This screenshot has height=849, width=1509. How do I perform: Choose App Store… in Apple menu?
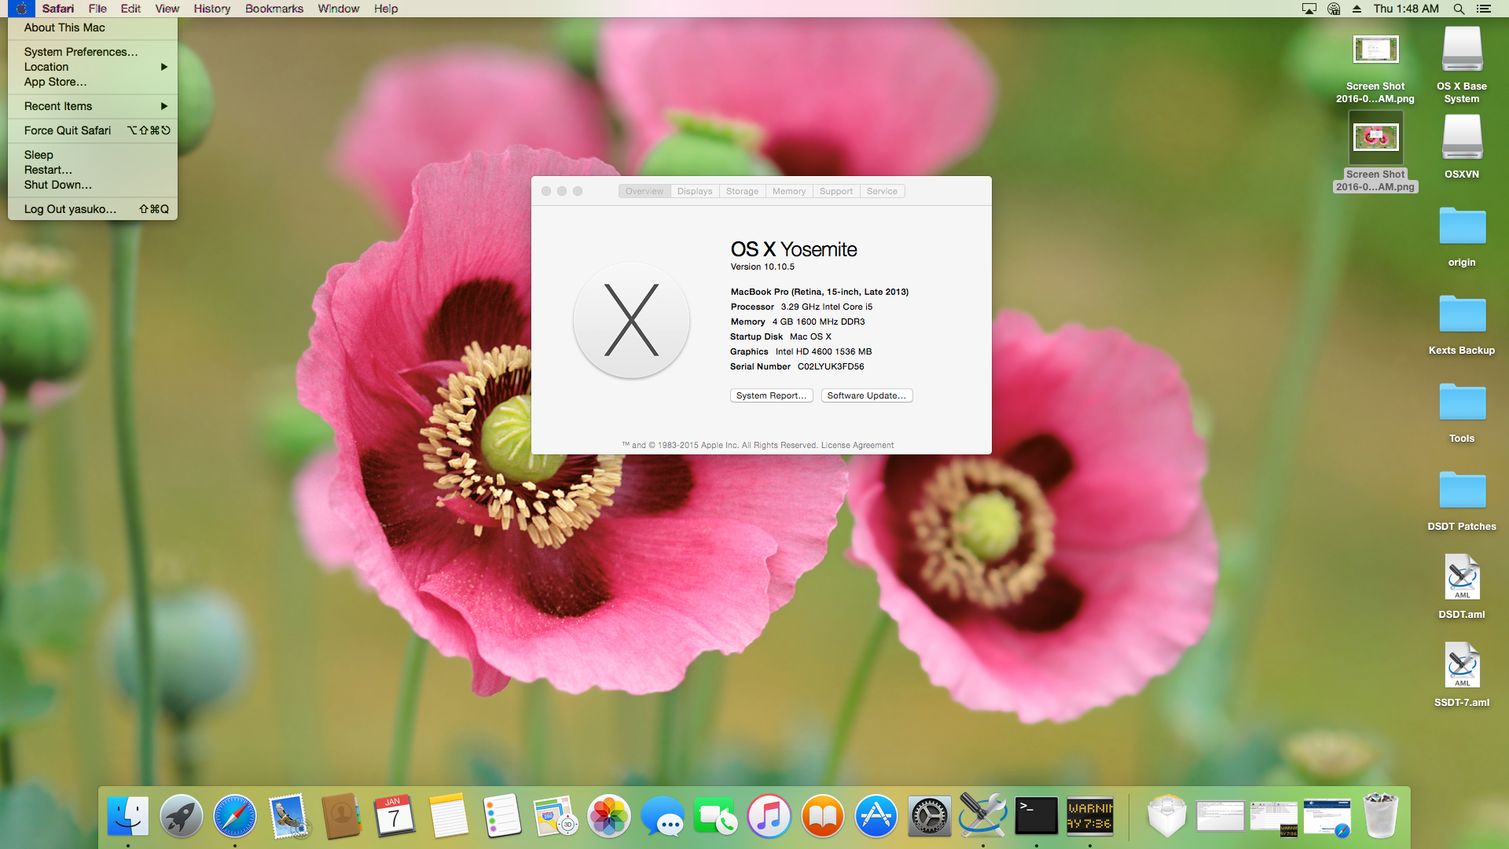point(93,82)
